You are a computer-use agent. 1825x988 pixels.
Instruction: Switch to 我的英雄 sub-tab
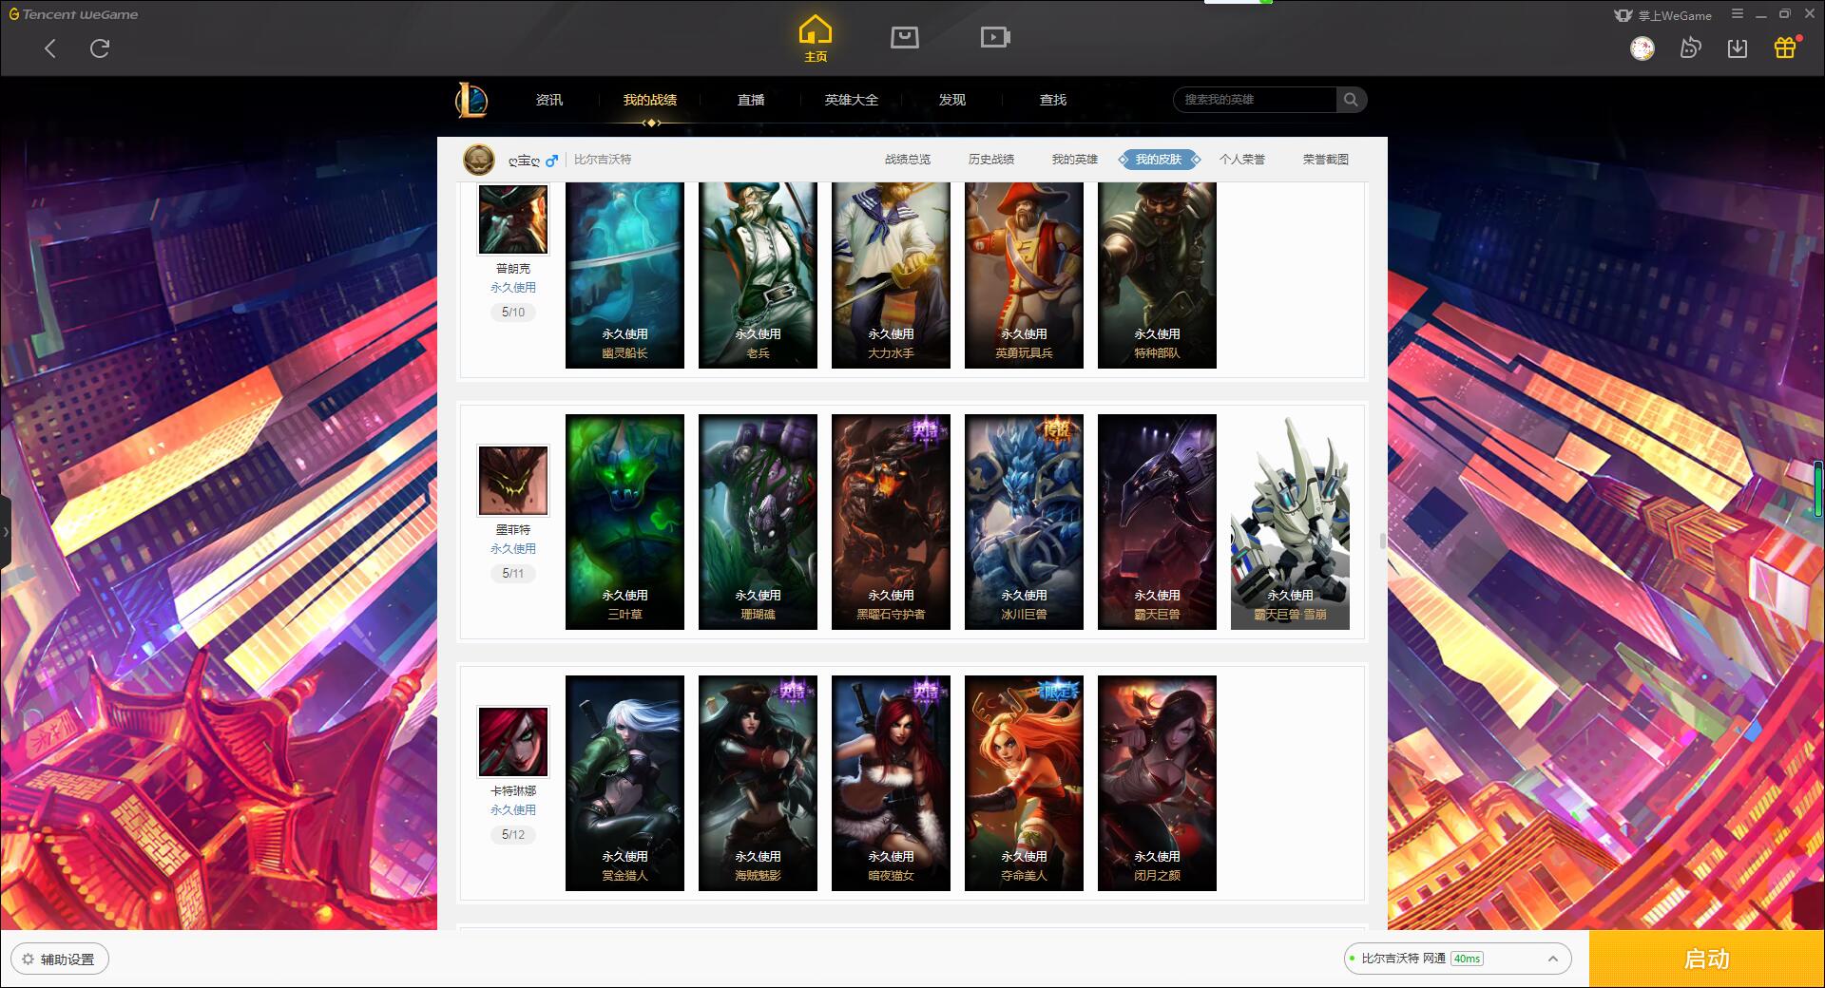[x=1075, y=160]
